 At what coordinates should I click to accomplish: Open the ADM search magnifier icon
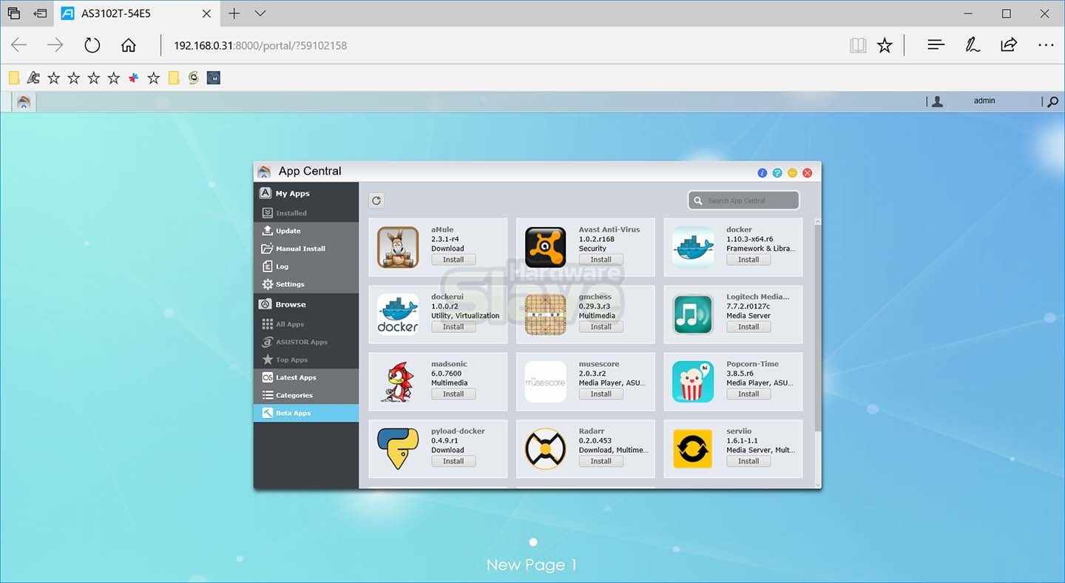(1053, 102)
